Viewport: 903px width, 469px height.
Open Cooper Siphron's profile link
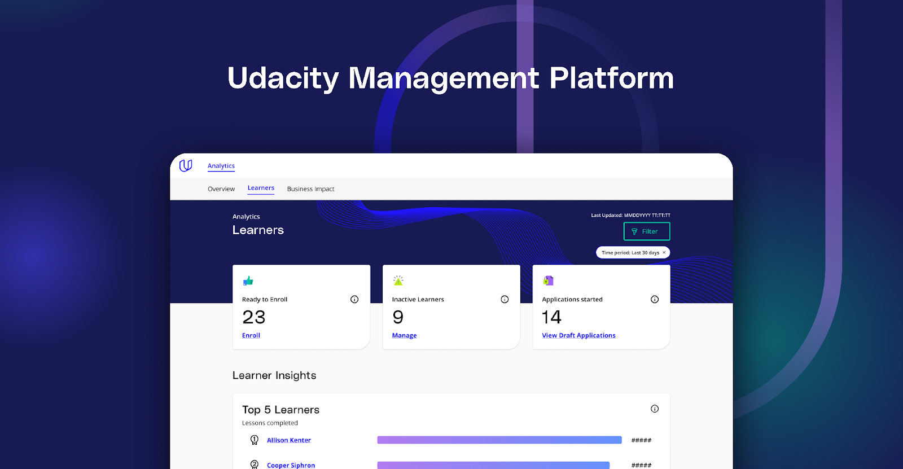(291, 465)
